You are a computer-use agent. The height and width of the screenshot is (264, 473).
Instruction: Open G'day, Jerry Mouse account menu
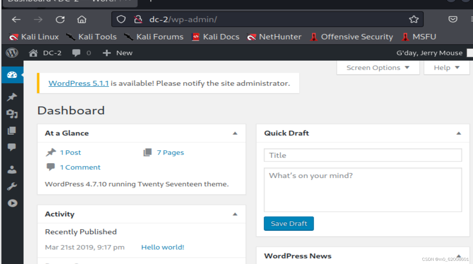point(434,53)
